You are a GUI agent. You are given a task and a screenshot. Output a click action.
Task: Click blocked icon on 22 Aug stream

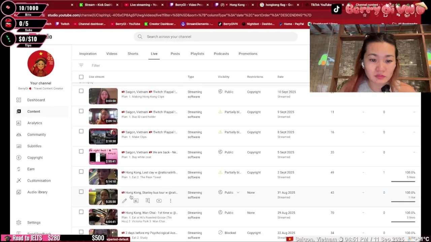(220, 233)
